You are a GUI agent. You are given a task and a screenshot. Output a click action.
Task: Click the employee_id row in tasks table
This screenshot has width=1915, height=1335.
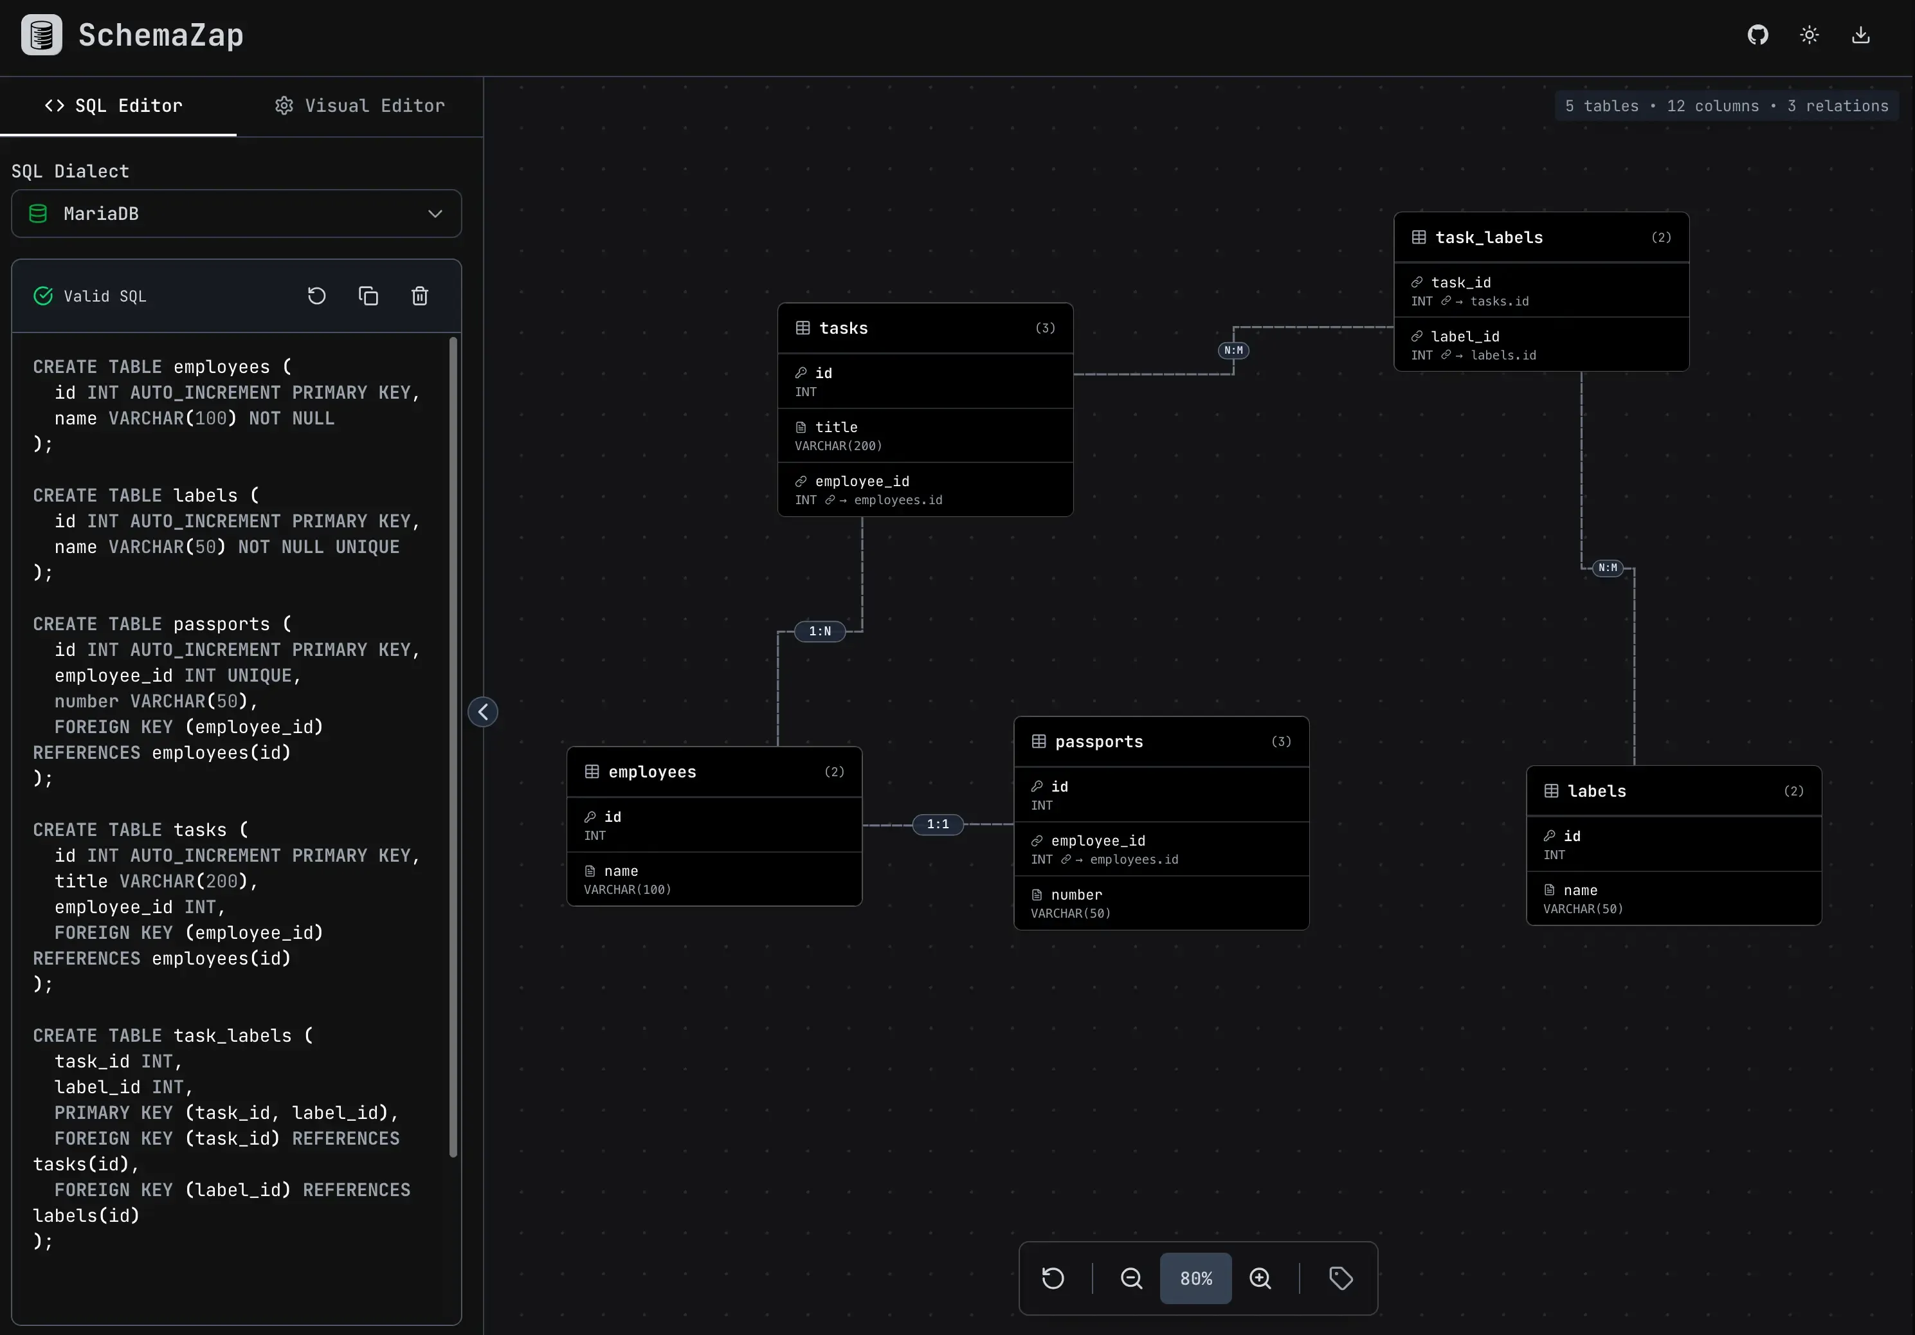coord(925,489)
